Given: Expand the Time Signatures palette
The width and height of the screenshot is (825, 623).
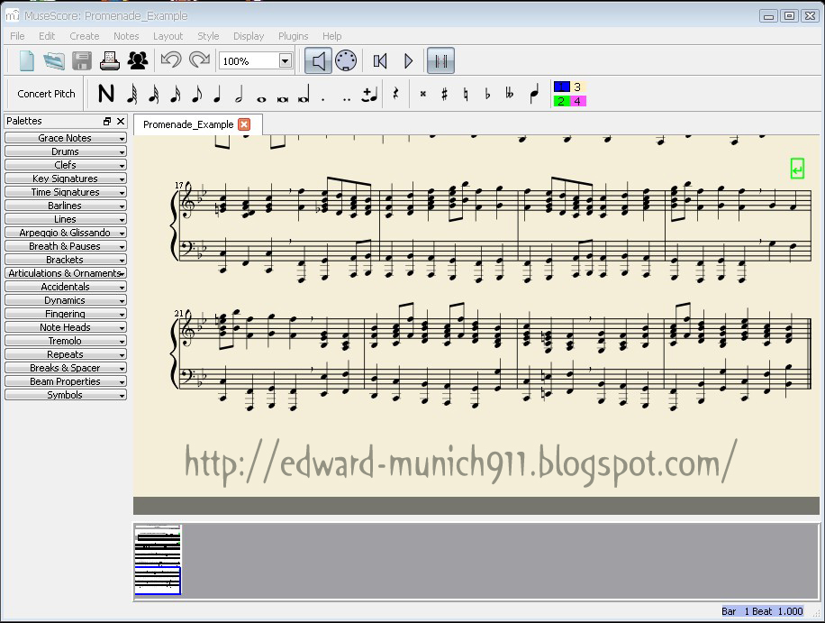Looking at the screenshot, I should (65, 192).
